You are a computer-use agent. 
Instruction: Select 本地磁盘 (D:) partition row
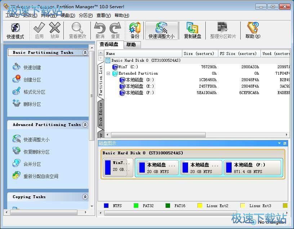[197, 80]
